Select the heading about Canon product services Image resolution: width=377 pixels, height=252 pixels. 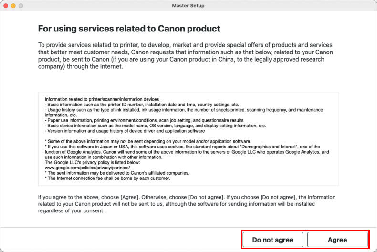point(129,29)
